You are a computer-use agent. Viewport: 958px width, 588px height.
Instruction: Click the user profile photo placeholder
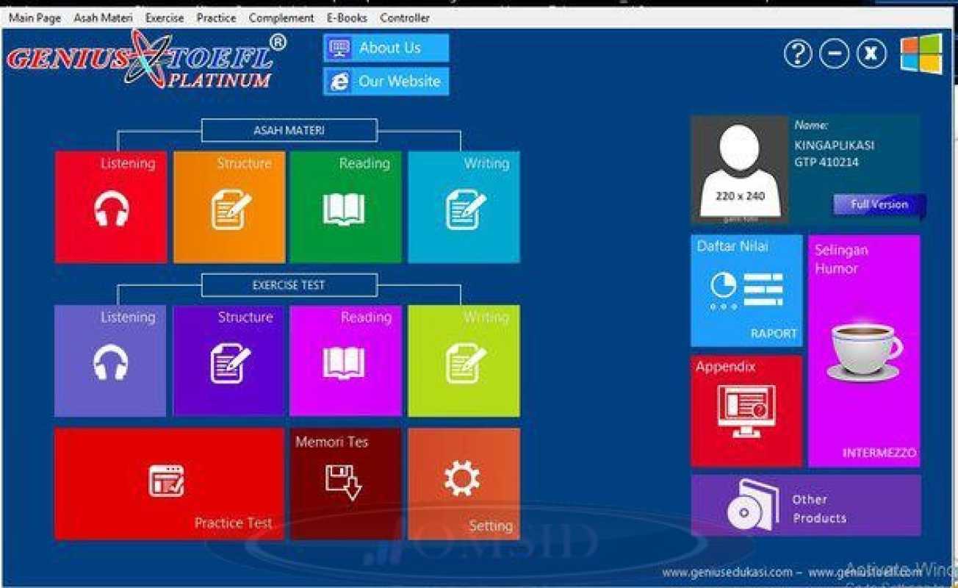tap(740, 170)
